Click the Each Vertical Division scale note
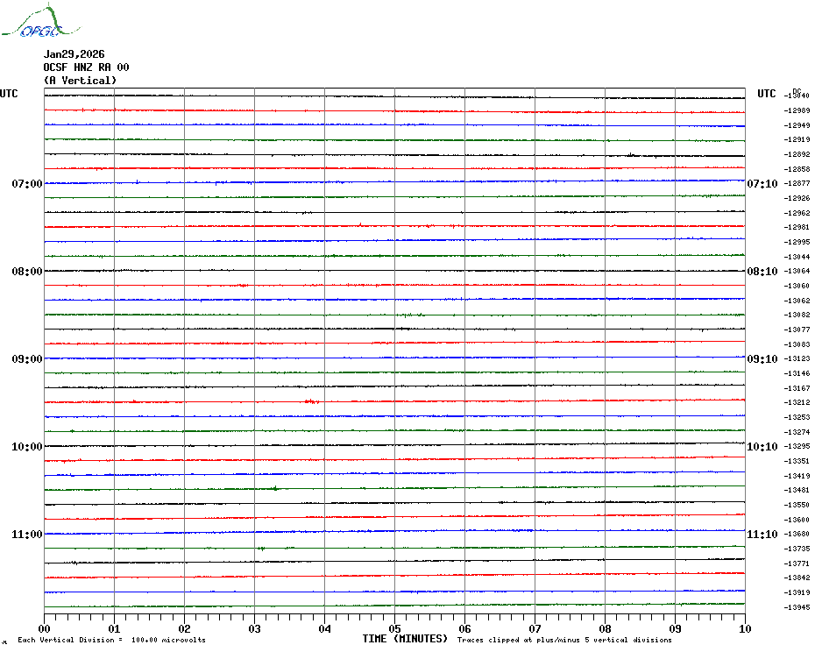This screenshot has width=815, height=652. 112,640
